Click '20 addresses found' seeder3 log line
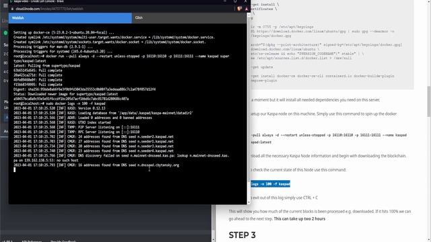 [94, 146]
